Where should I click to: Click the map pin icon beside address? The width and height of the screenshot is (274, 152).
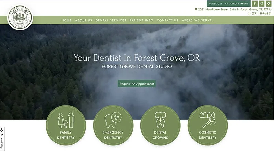[x=196, y=9]
